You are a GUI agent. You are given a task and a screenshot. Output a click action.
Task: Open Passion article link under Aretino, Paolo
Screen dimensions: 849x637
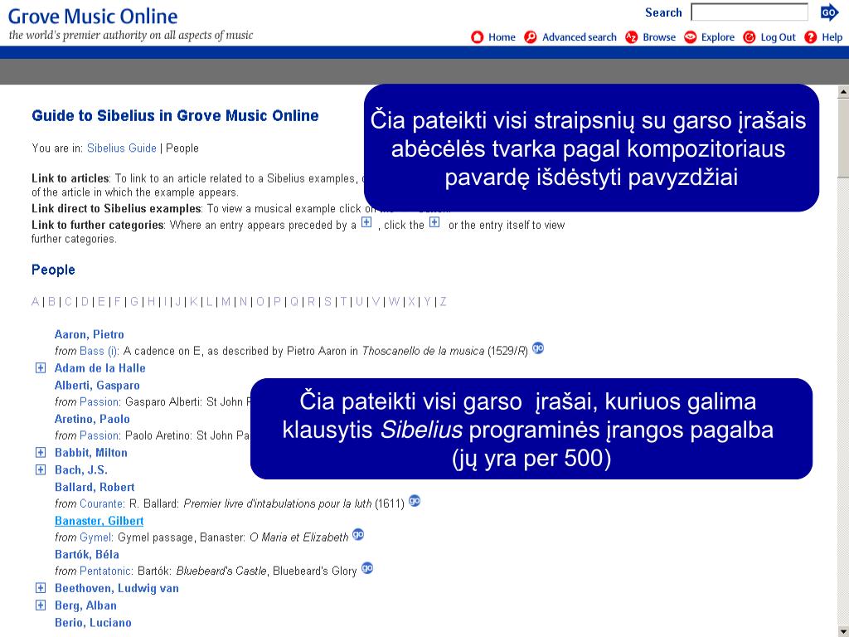(99, 436)
